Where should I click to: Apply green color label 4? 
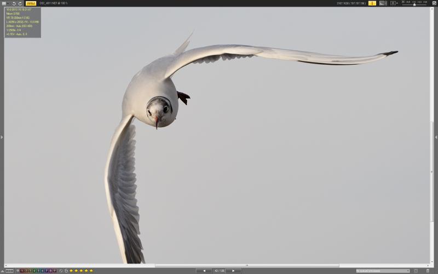(34, 271)
